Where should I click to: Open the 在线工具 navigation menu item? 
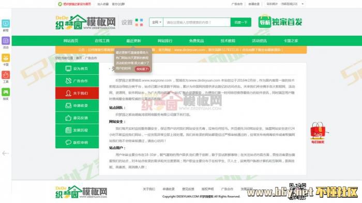tap(102, 41)
